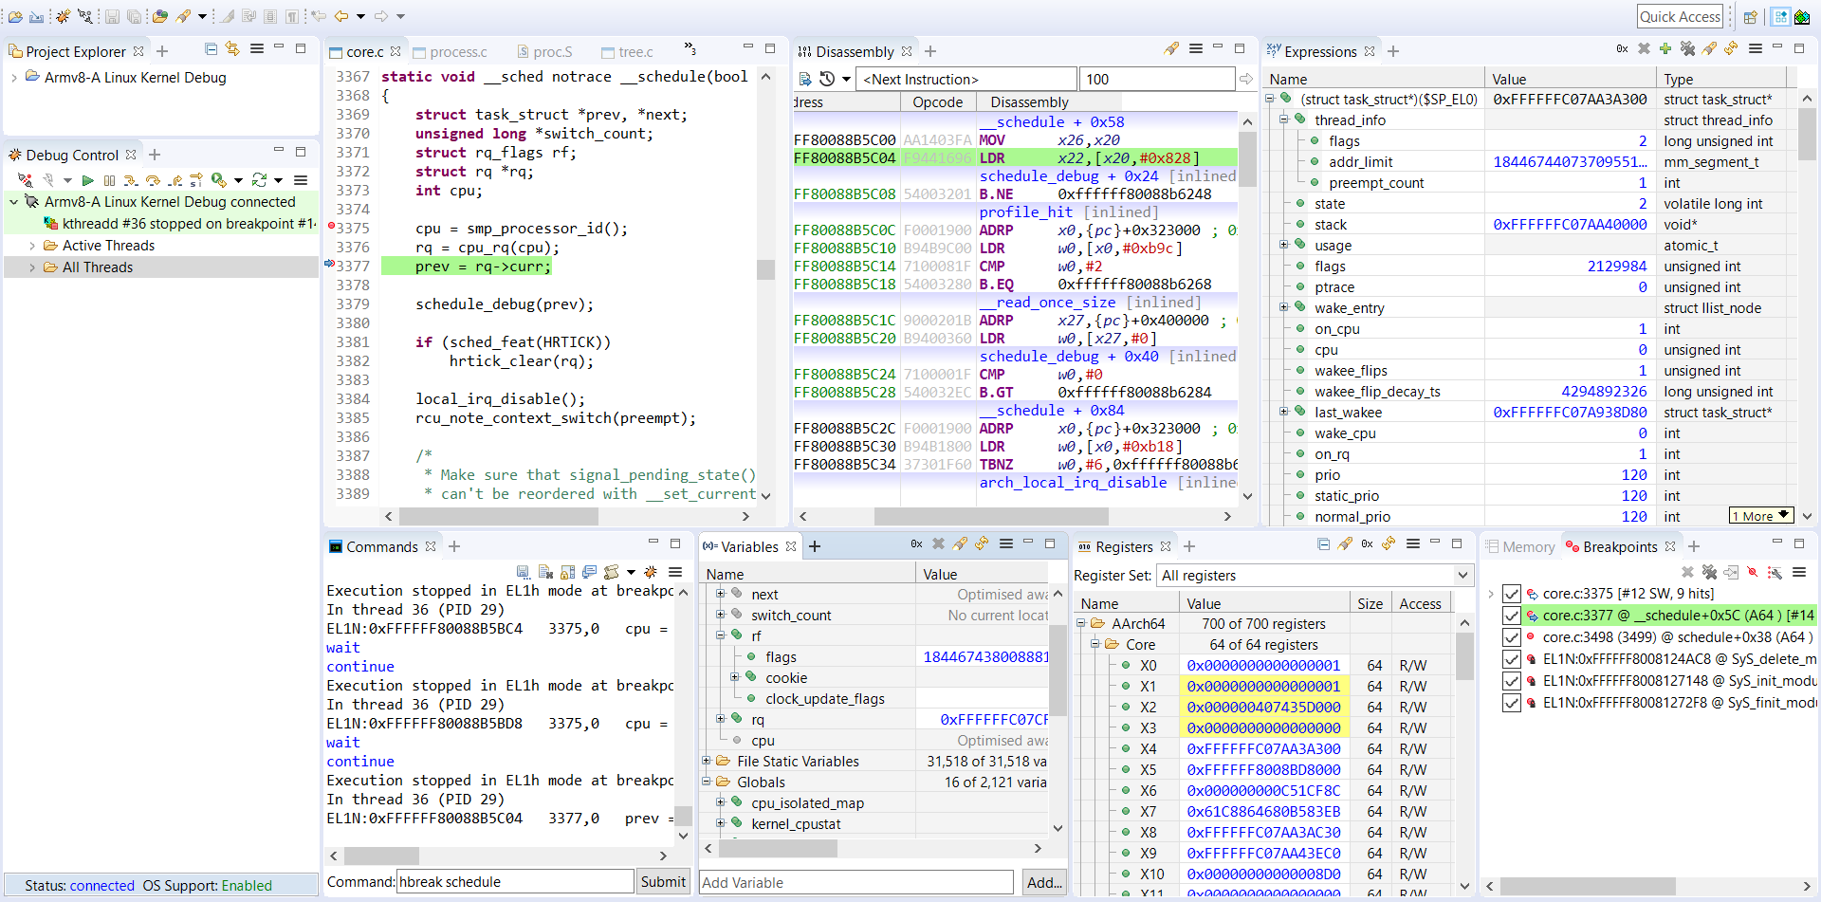Step into the next function call
The image size is (1821, 902).
coord(132,180)
